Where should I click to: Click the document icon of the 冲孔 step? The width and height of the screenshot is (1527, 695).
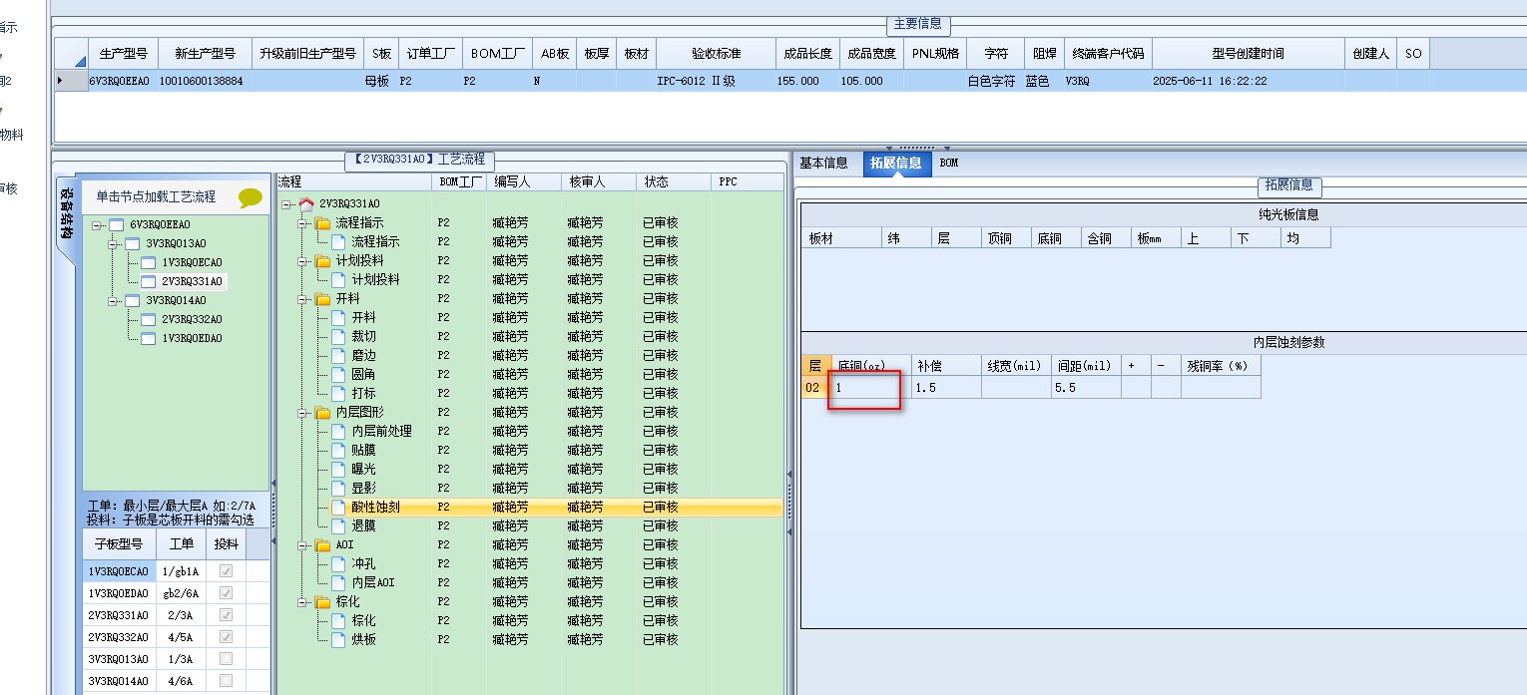[x=338, y=563]
